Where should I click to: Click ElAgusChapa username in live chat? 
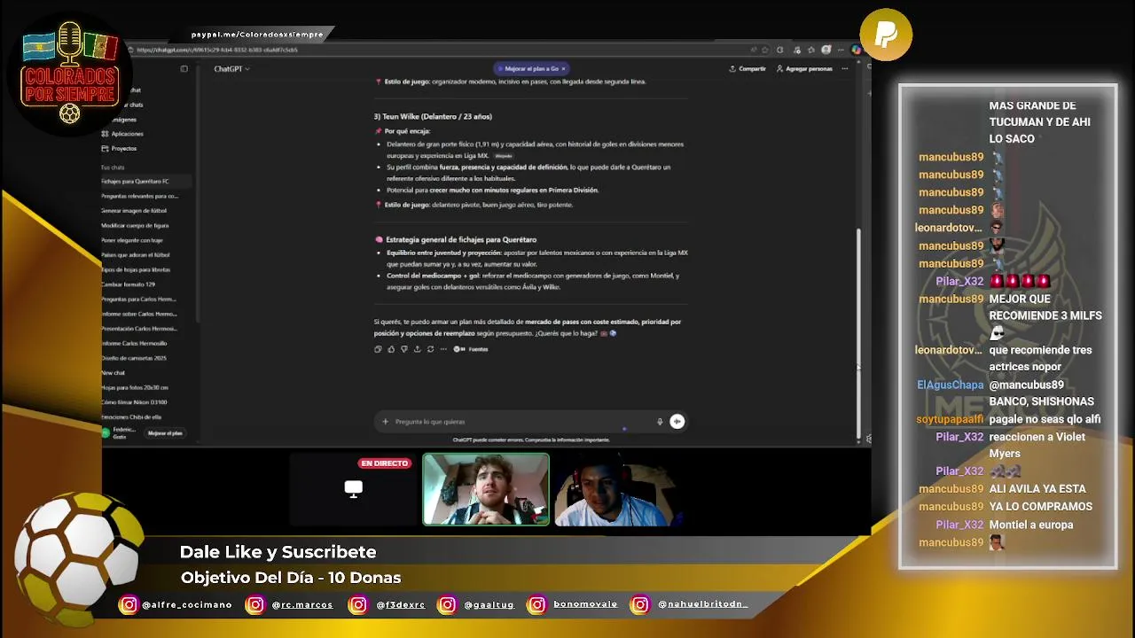pyautogui.click(x=950, y=385)
